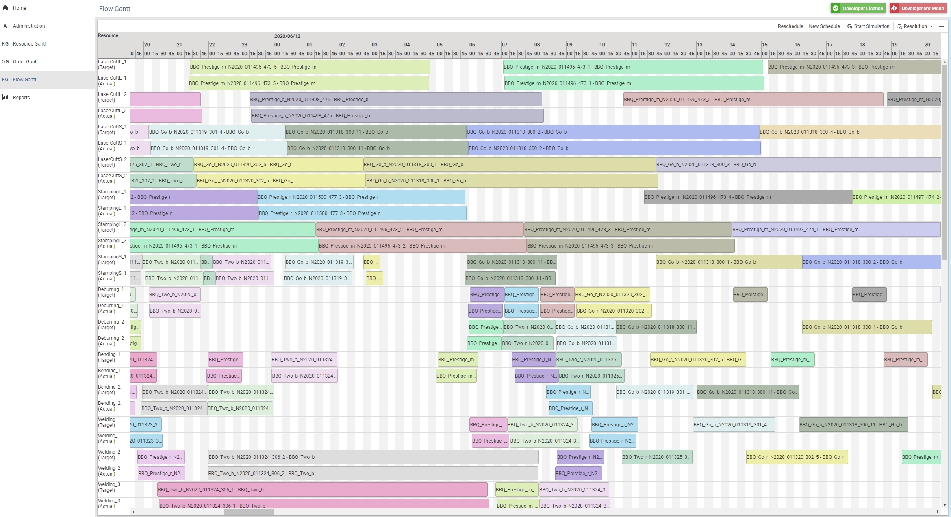Expand the Resolution dropdown arrow
The image size is (951, 517).
click(931, 26)
